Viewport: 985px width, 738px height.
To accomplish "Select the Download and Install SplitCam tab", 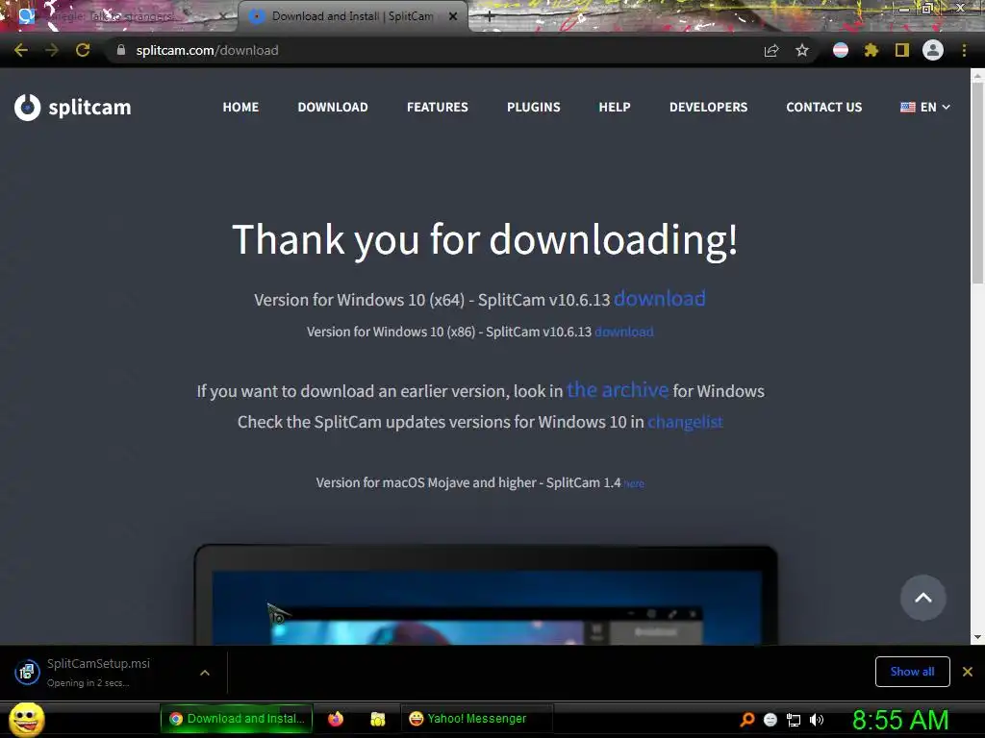I will coord(352,16).
